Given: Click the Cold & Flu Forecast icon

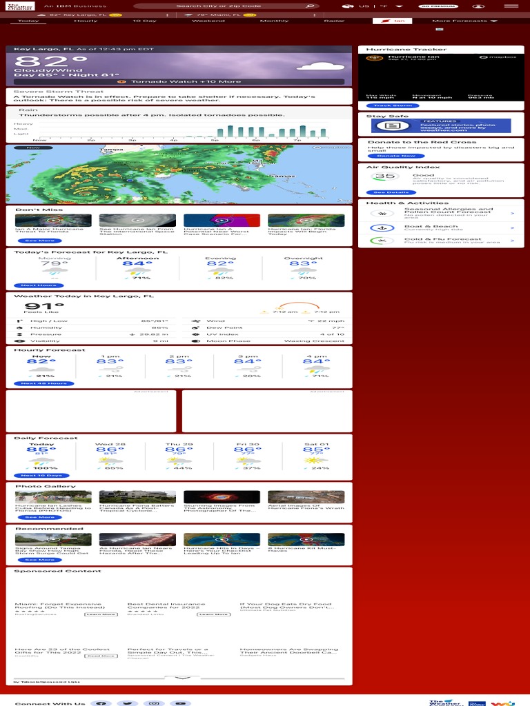Looking at the screenshot, I should pyautogui.click(x=382, y=241).
